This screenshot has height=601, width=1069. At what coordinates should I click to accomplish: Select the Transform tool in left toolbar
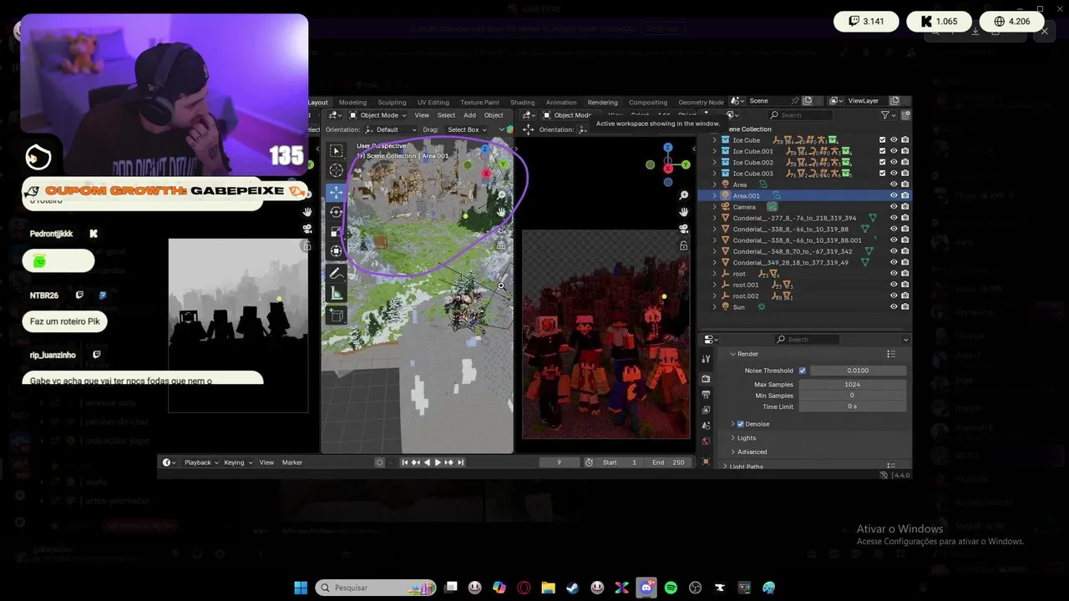pos(337,250)
